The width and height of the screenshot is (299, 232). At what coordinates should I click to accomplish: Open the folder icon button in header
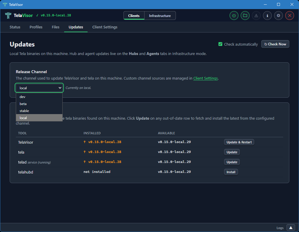click(245, 16)
